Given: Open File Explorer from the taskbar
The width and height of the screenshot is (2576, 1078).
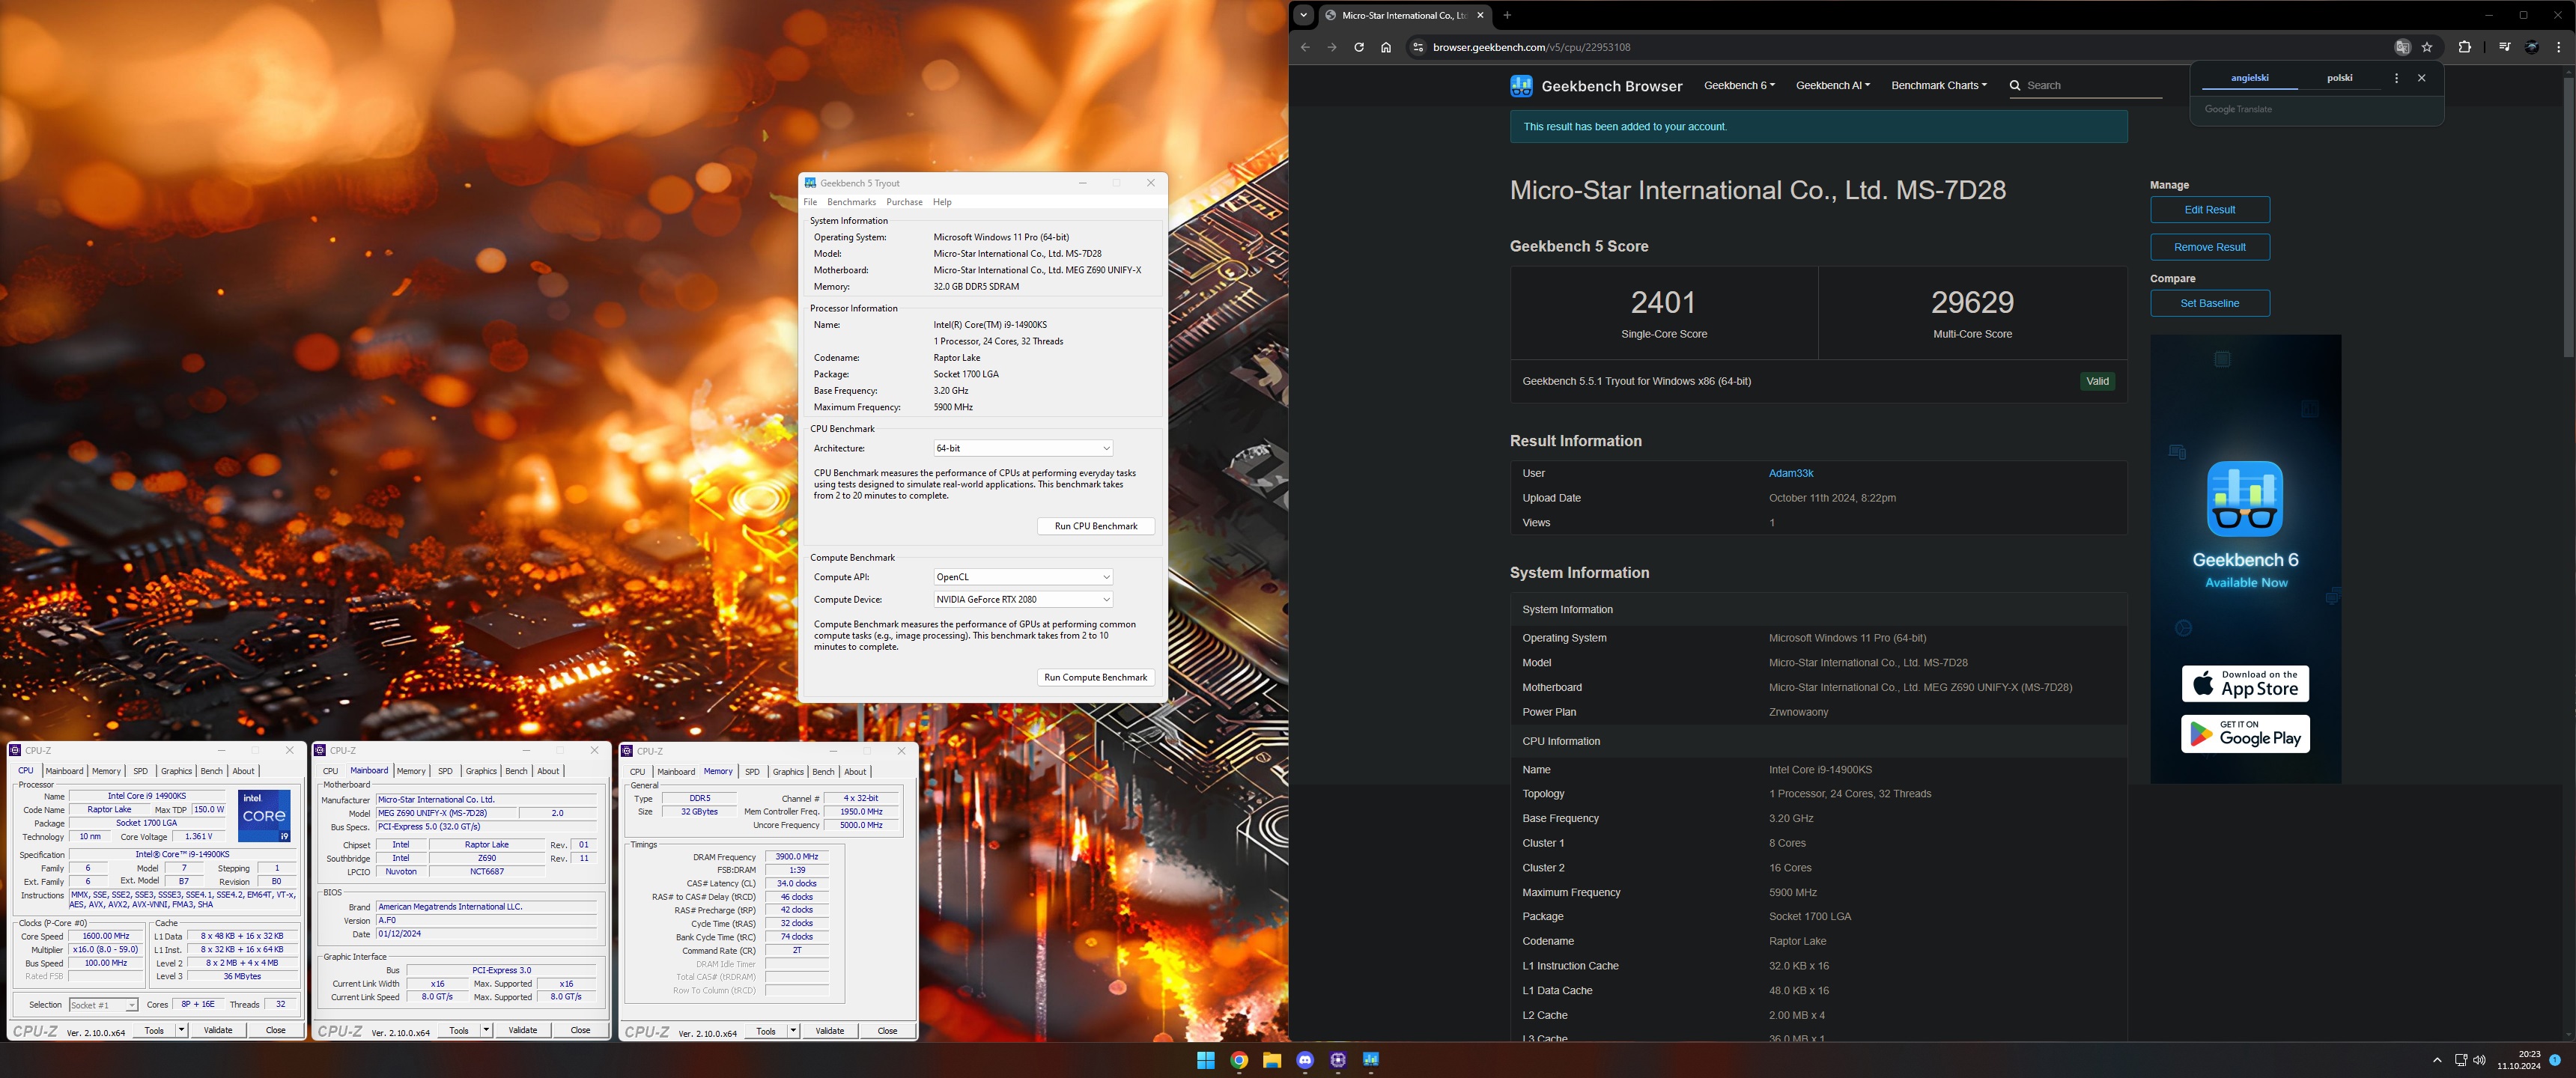Looking at the screenshot, I should [1272, 1060].
